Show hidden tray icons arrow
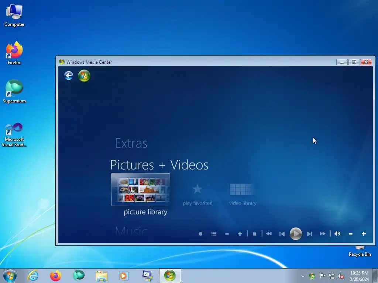This screenshot has height=283, width=378. tap(303, 276)
